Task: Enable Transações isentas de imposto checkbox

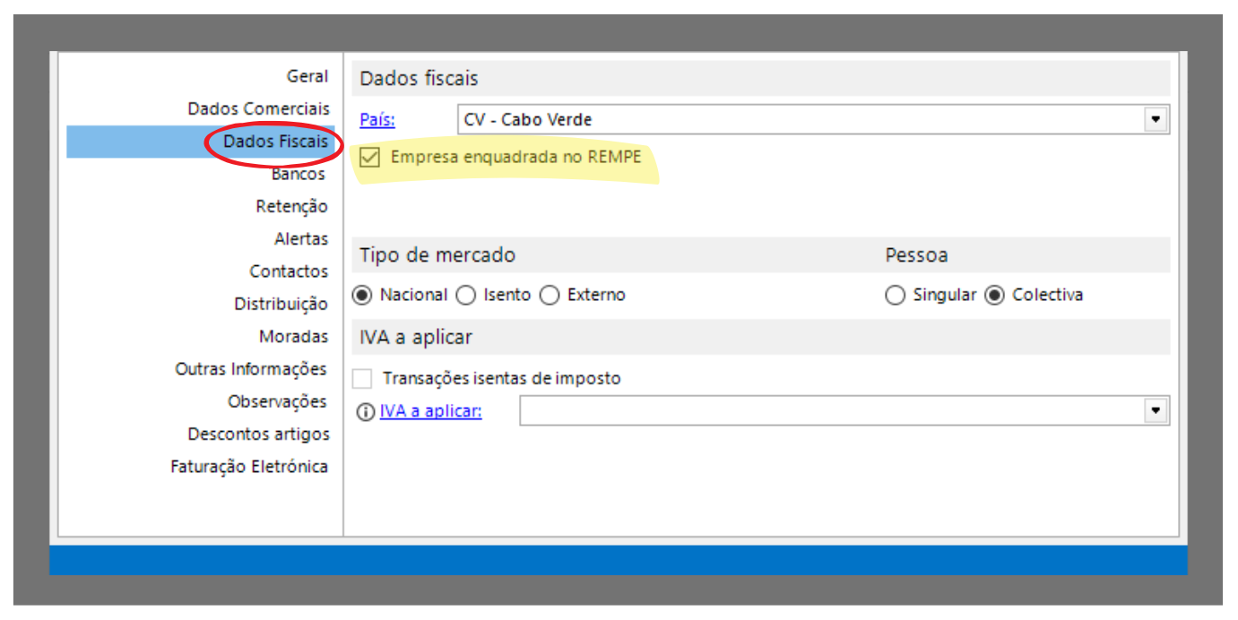Action: 362,379
